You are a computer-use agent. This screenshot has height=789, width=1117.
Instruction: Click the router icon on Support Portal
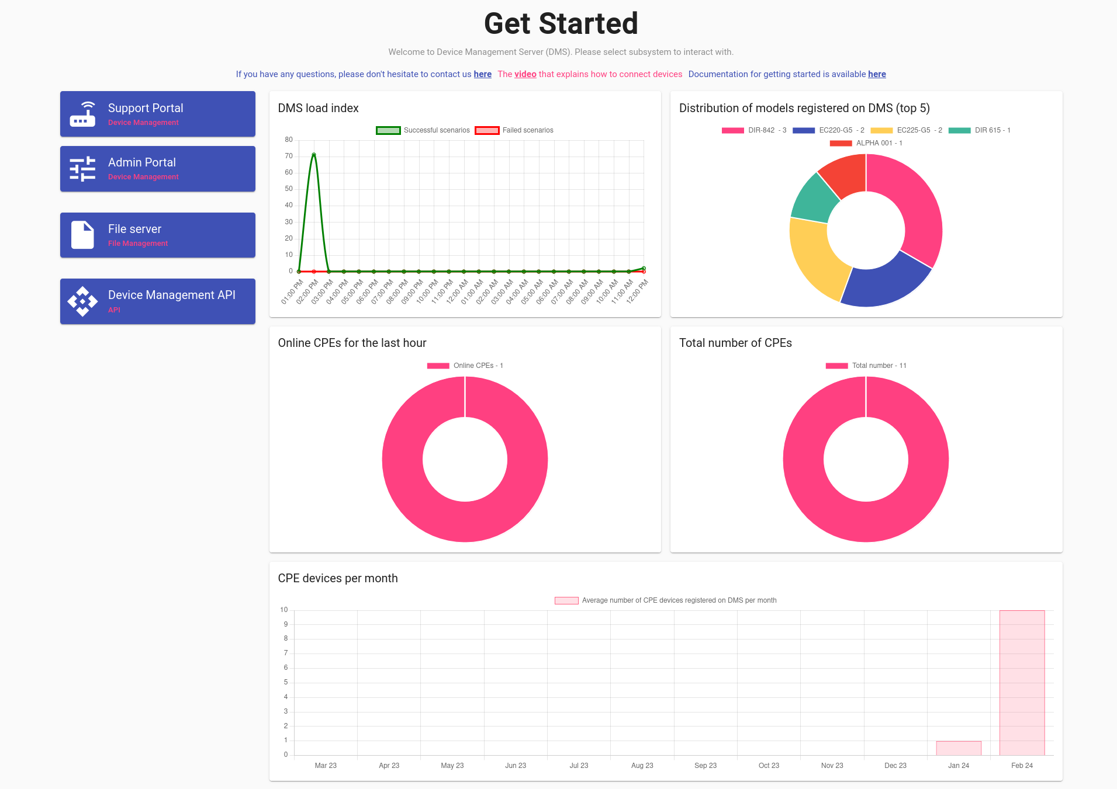click(82, 114)
